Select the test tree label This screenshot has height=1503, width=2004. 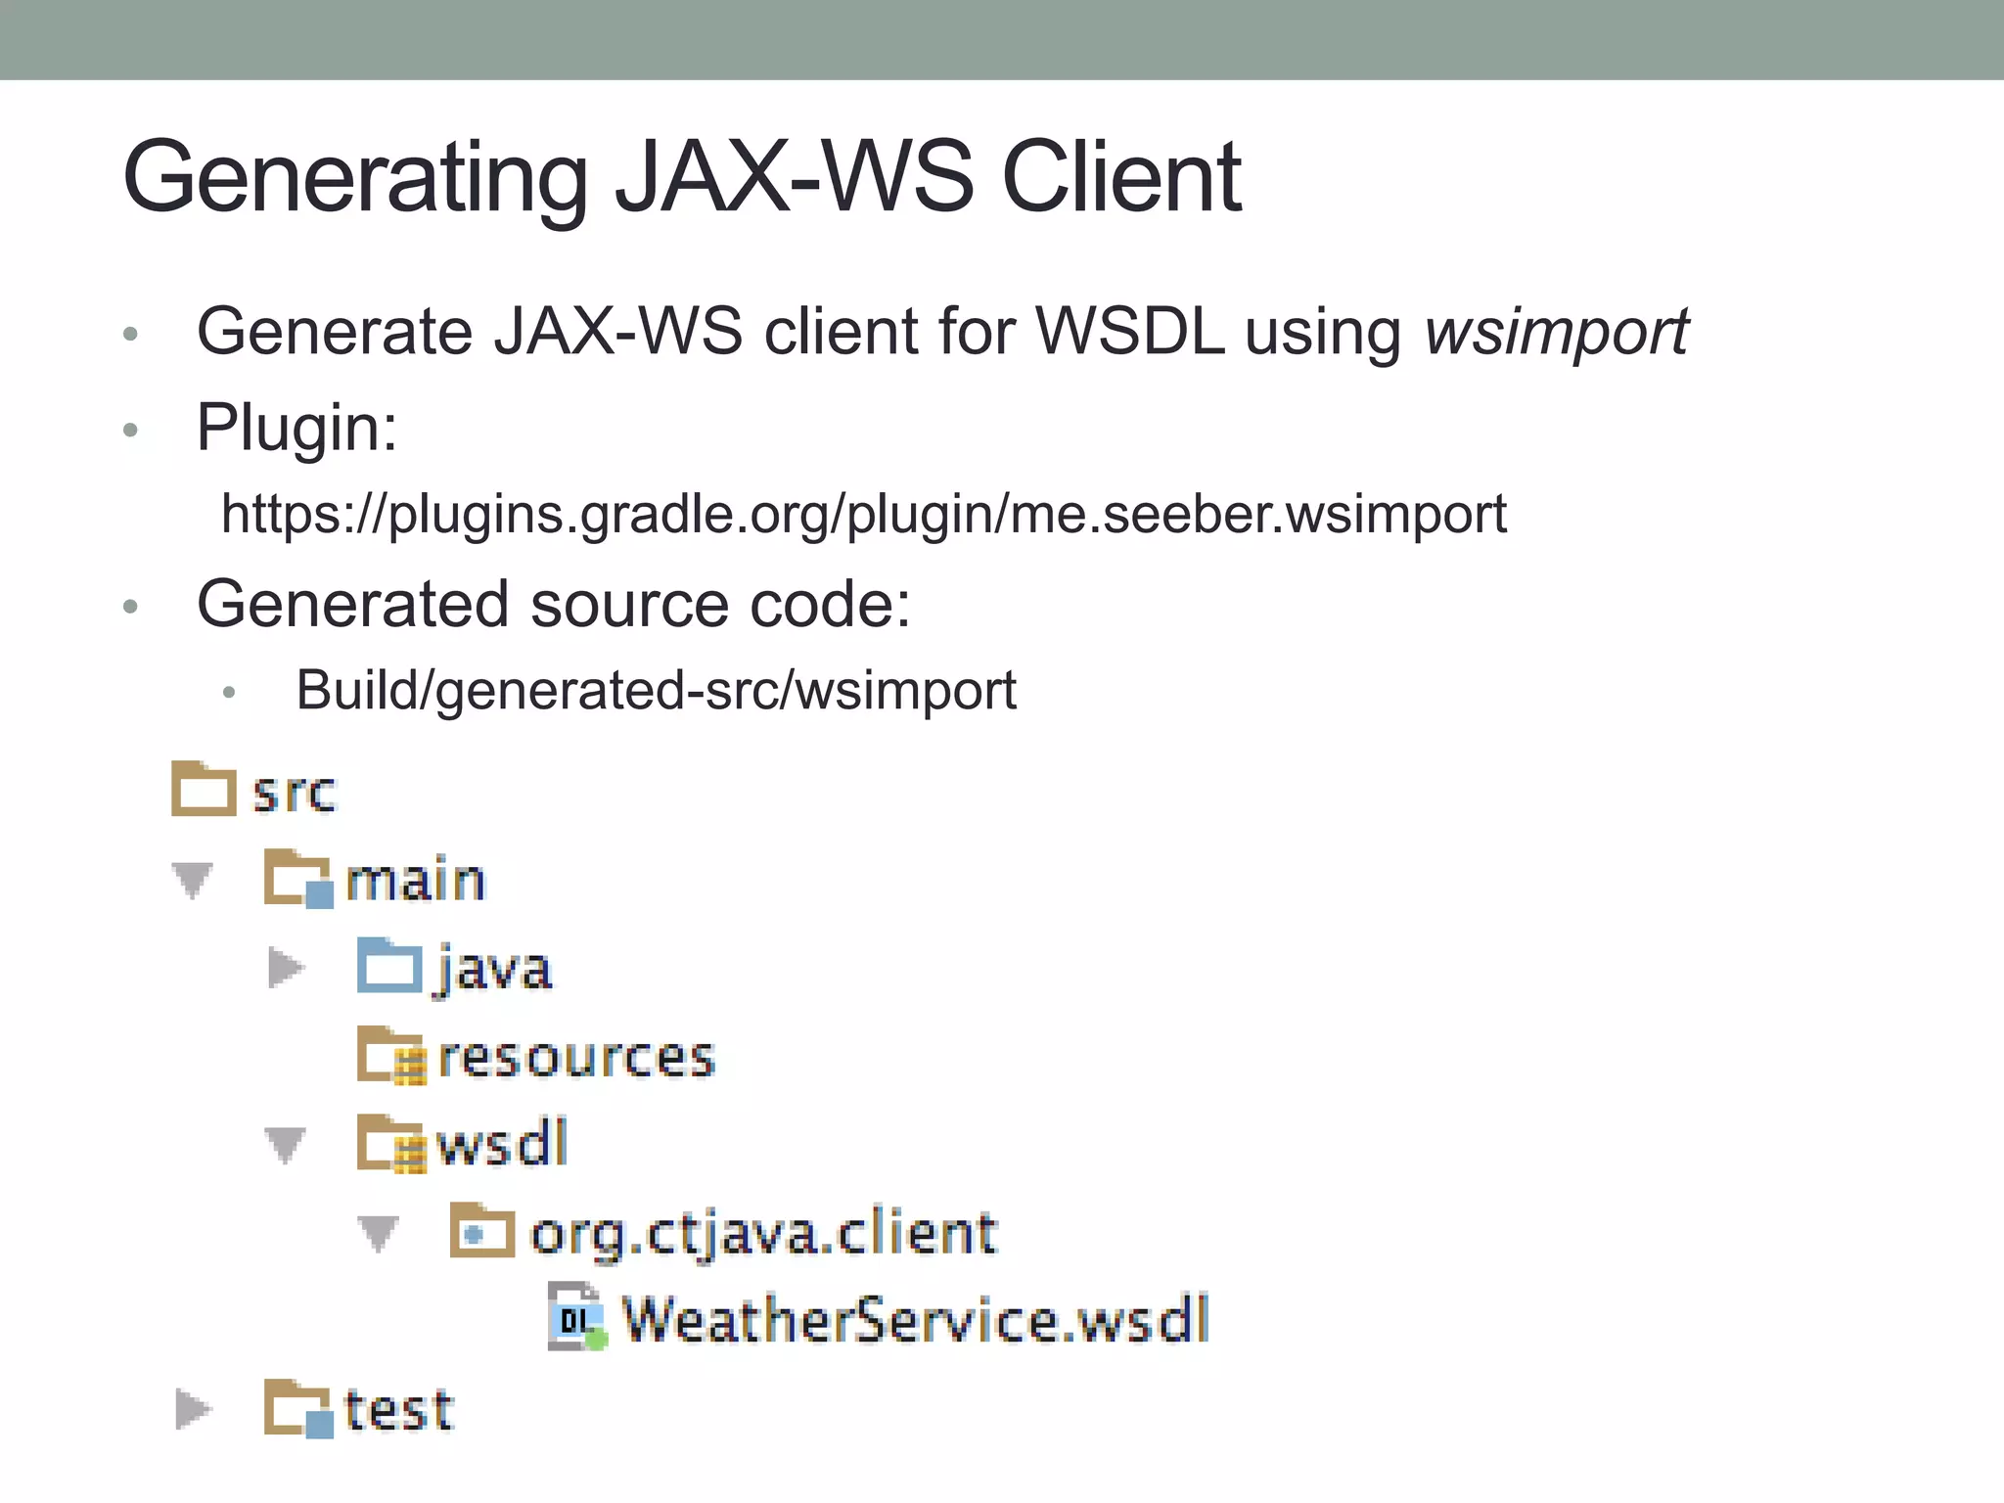(x=399, y=1410)
